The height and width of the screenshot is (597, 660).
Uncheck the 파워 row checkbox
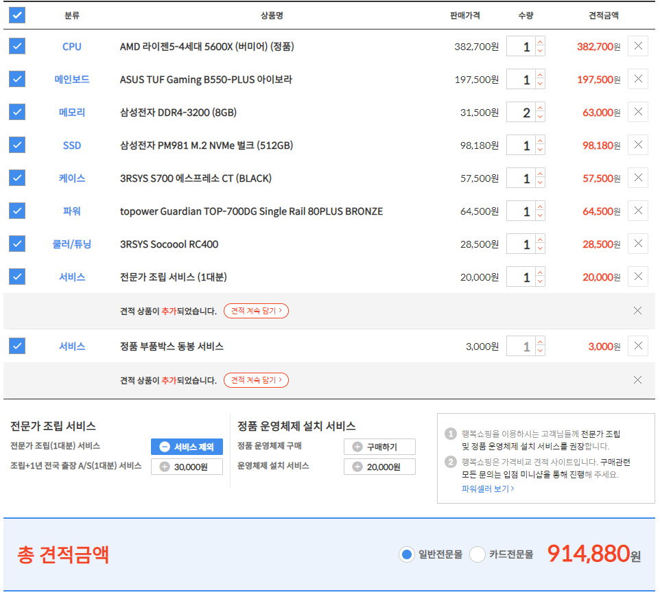coord(17,211)
